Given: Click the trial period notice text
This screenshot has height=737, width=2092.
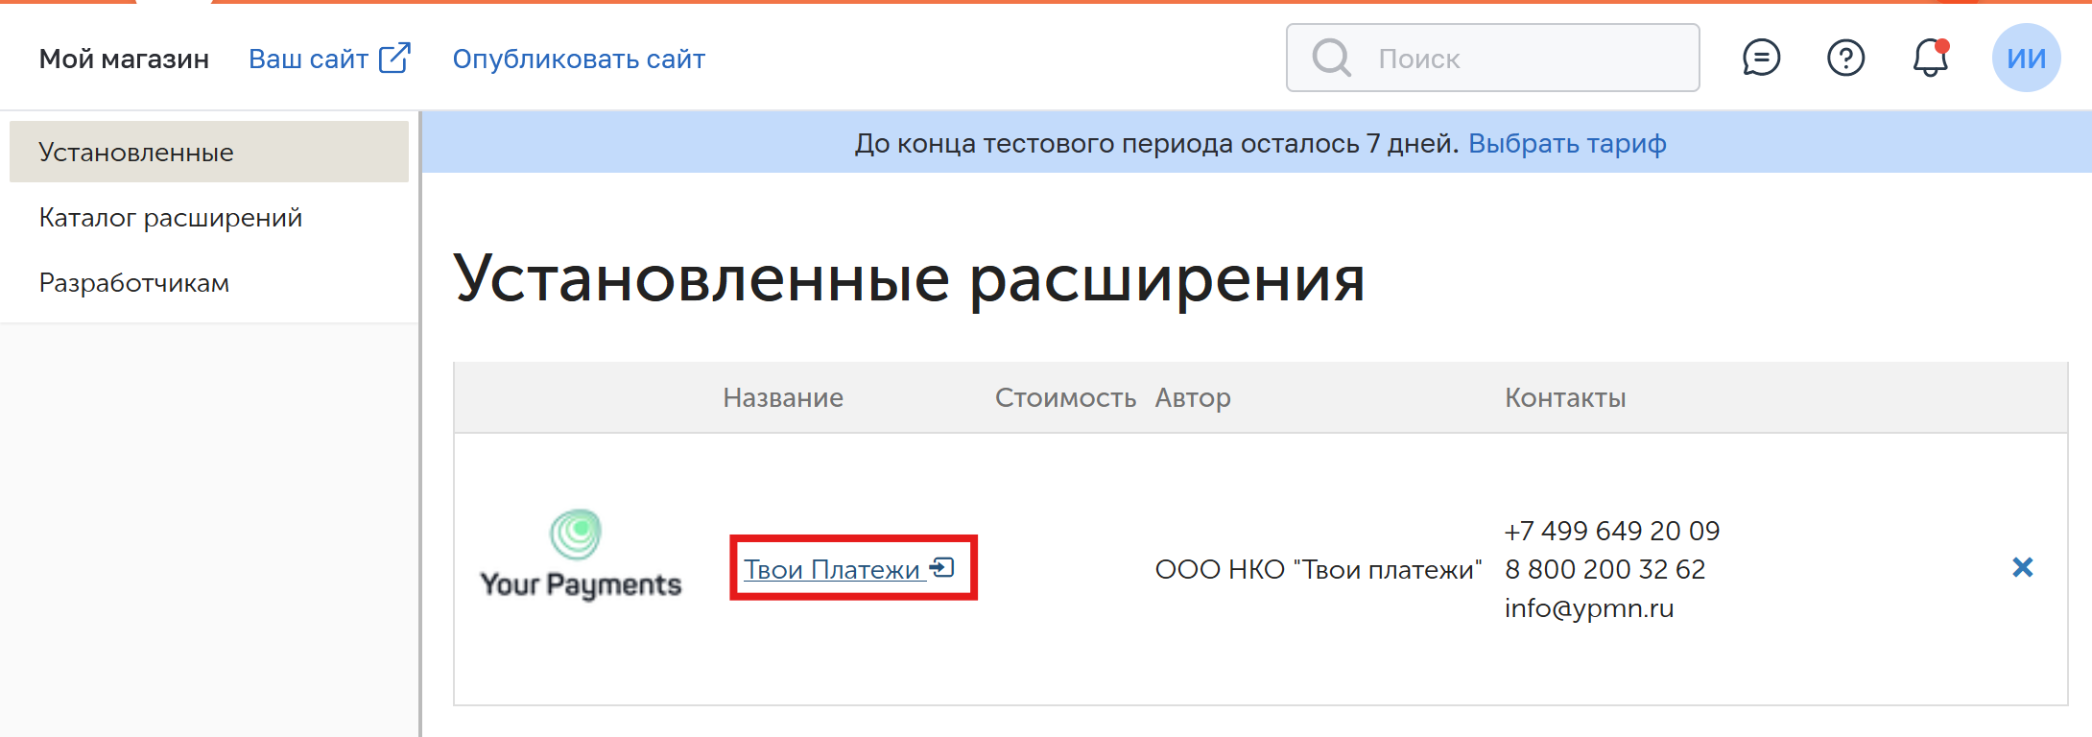Looking at the screenshot, I should click(x=1155, y=143).
